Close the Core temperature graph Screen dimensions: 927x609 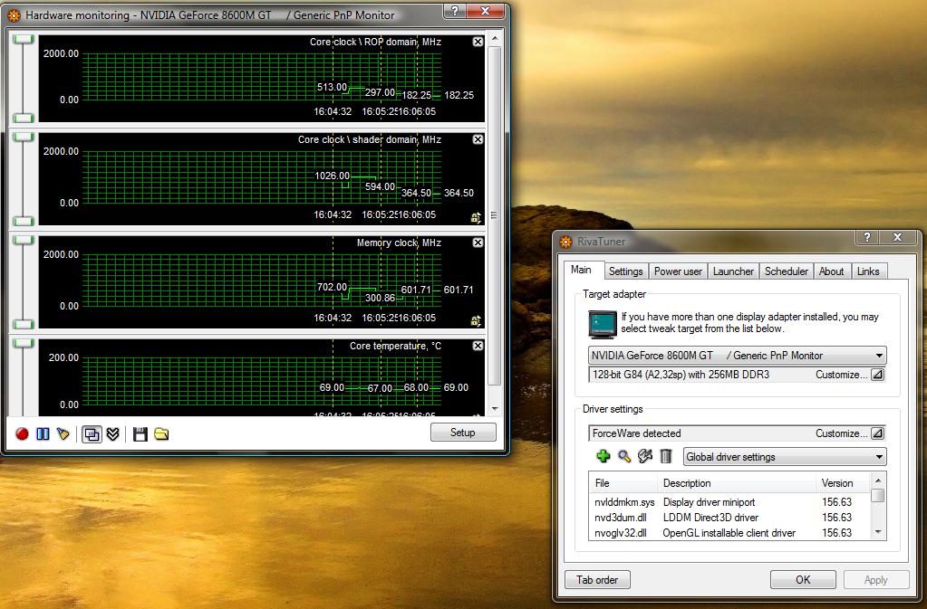tap(478, 346)
